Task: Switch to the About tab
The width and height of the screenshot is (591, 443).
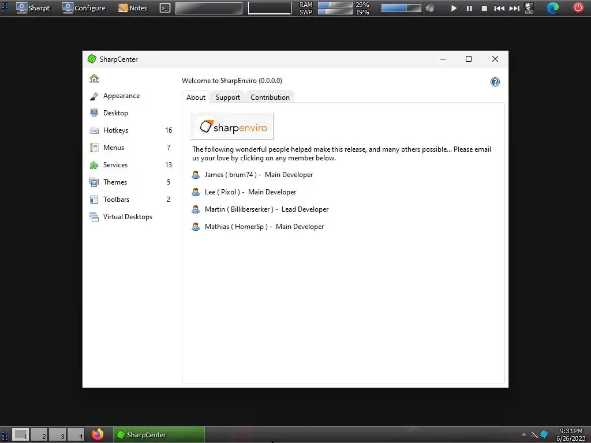Action: (196, 97)
